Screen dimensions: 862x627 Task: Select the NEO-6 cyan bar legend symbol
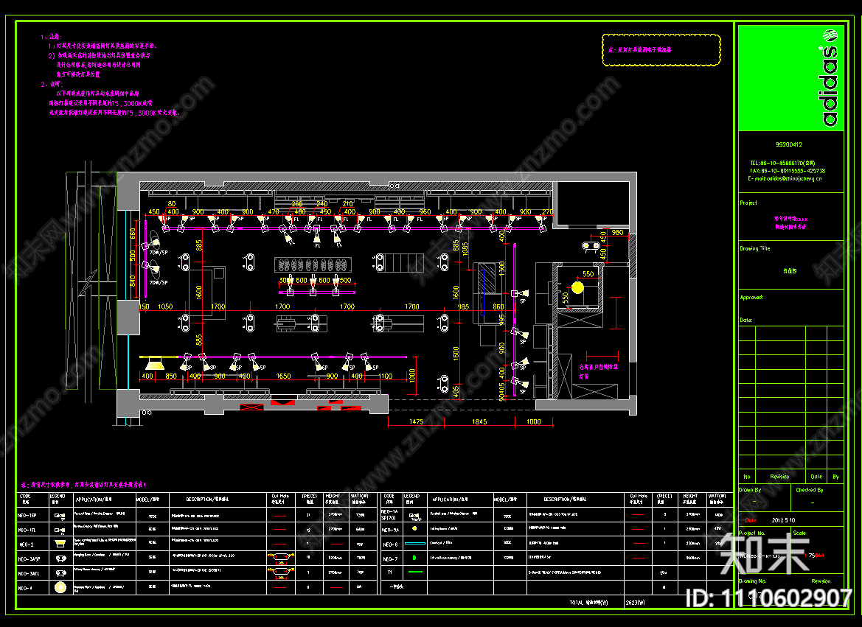[x=415, y=544]
